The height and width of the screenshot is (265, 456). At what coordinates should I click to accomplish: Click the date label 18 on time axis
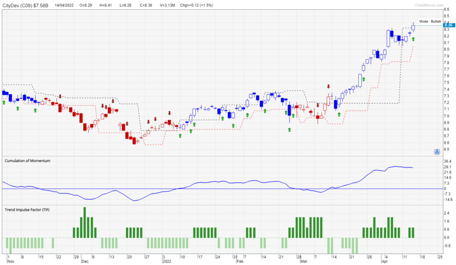(423, 257)
